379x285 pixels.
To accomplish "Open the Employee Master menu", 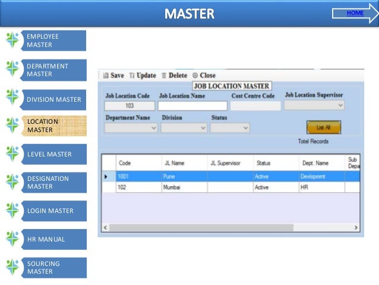I will [x=53, y=40].
